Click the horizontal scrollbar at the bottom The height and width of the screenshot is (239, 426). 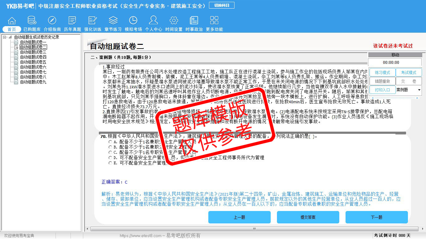[x=254, y=229]
